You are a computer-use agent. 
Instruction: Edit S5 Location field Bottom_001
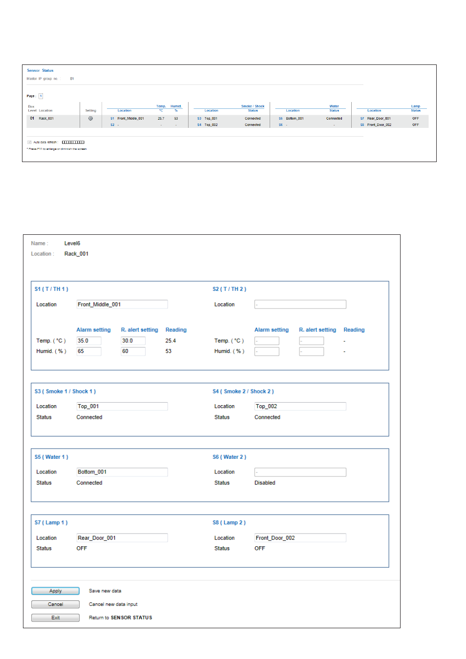(122, 472)
